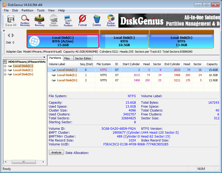Go to next disk arrow

[13, 35]
